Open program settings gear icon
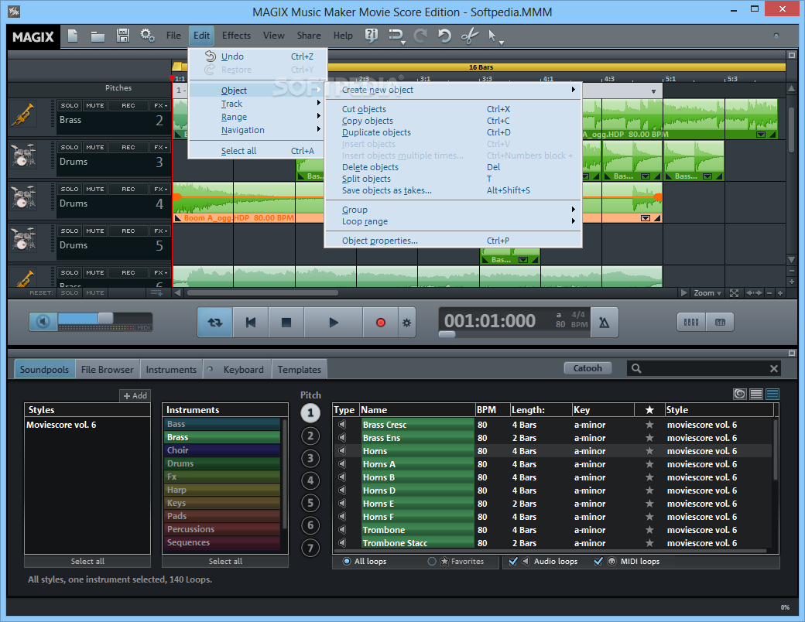Image resolution: width=805 pixels, height=622 pixels. click(x=147, y=36)
